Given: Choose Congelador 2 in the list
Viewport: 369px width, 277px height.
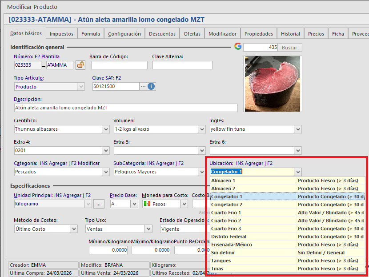Looking at the screenshot, I should (x=287, y=205).
